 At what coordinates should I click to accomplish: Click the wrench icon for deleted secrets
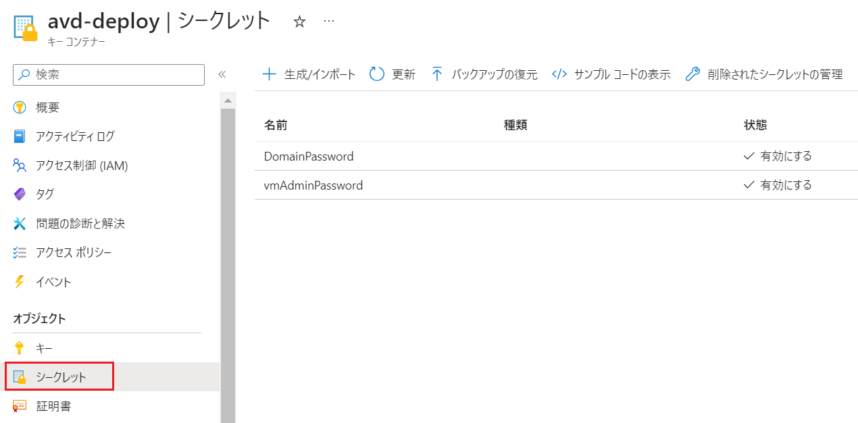click(x=692, y=74)
